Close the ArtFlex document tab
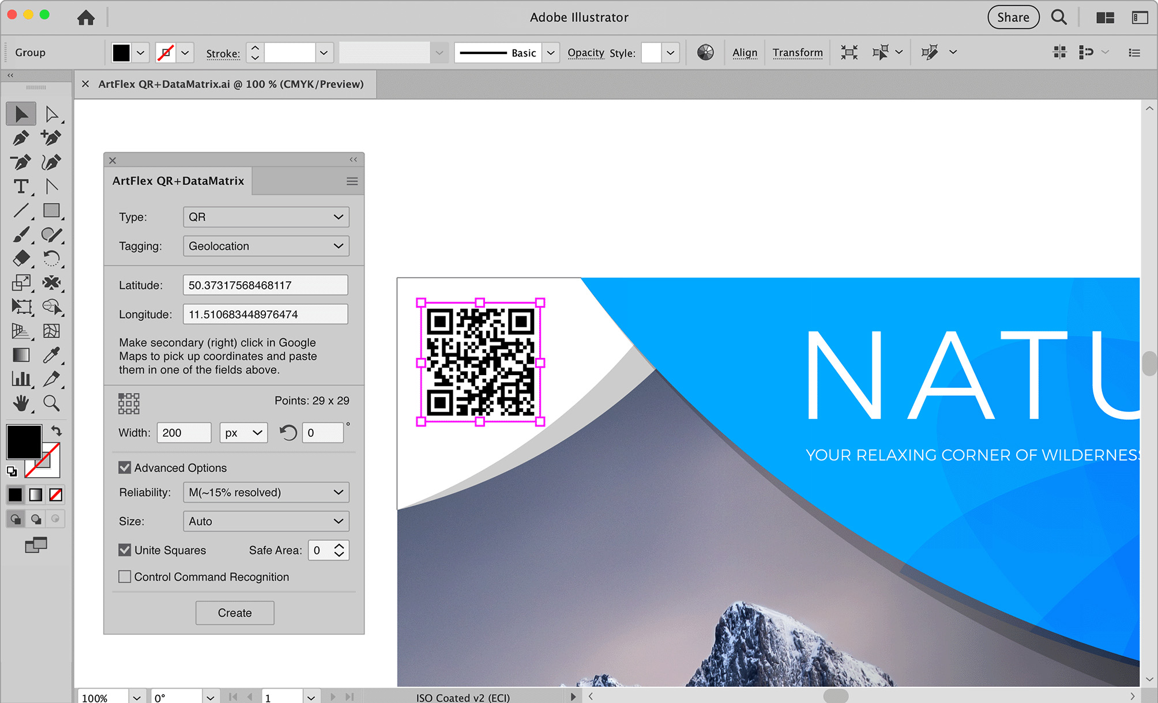The height and width of the screenshot is (703, 1158). pyautogui.click(x=85, y=84)
